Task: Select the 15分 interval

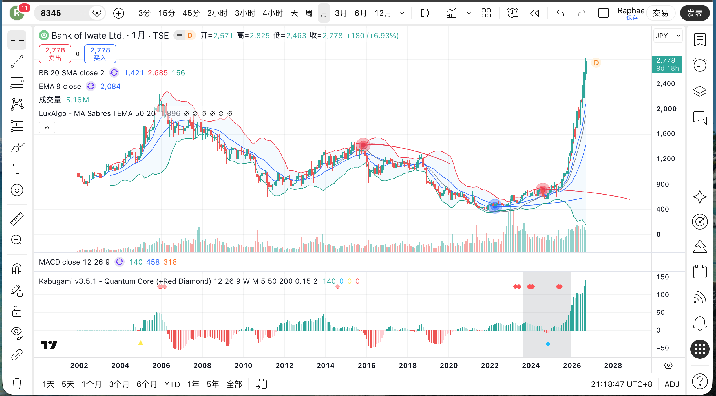Action: pos(167,13)
